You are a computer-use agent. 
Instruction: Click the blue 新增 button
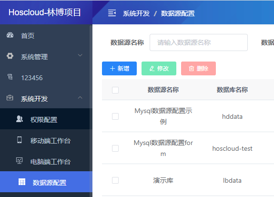tap(119, 68)
